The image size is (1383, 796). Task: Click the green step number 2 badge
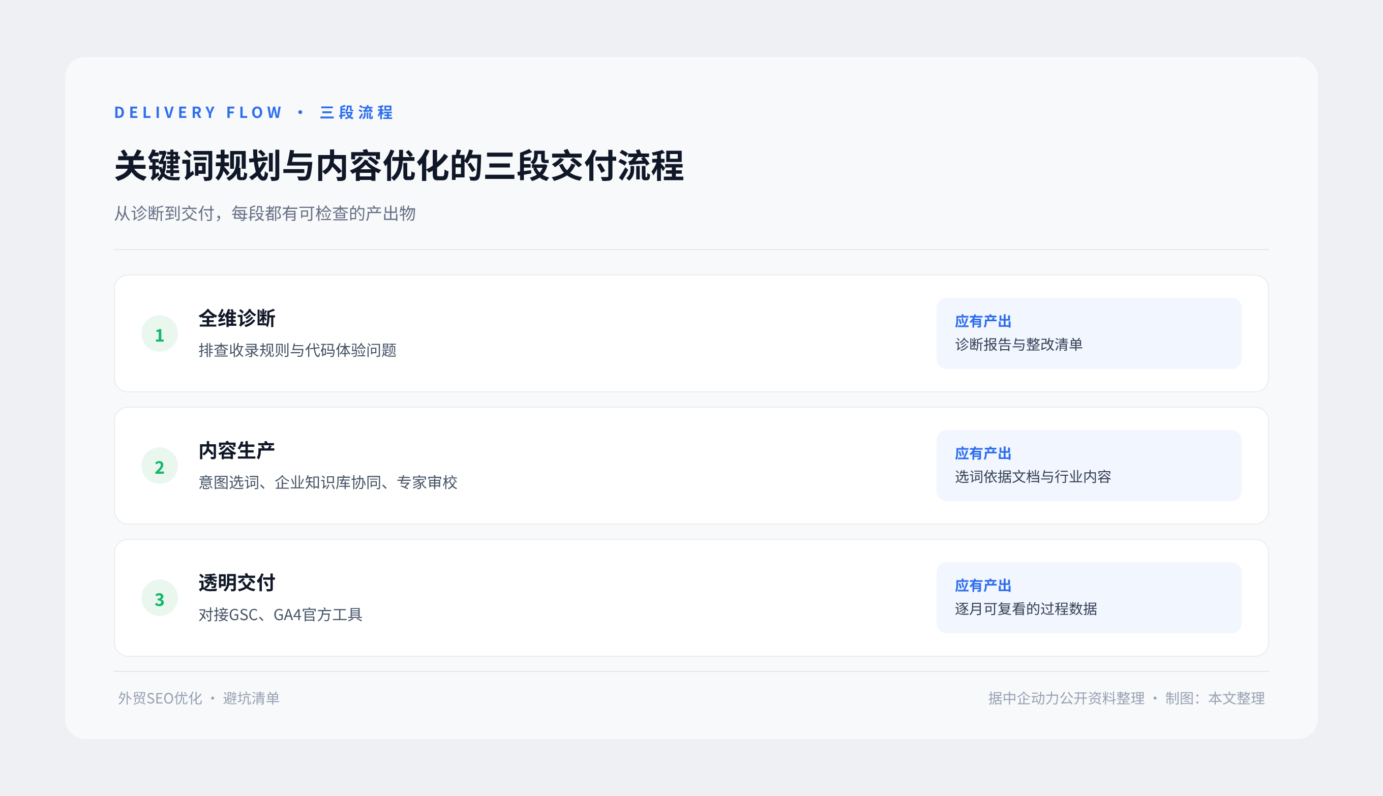(x=160, y=466)
